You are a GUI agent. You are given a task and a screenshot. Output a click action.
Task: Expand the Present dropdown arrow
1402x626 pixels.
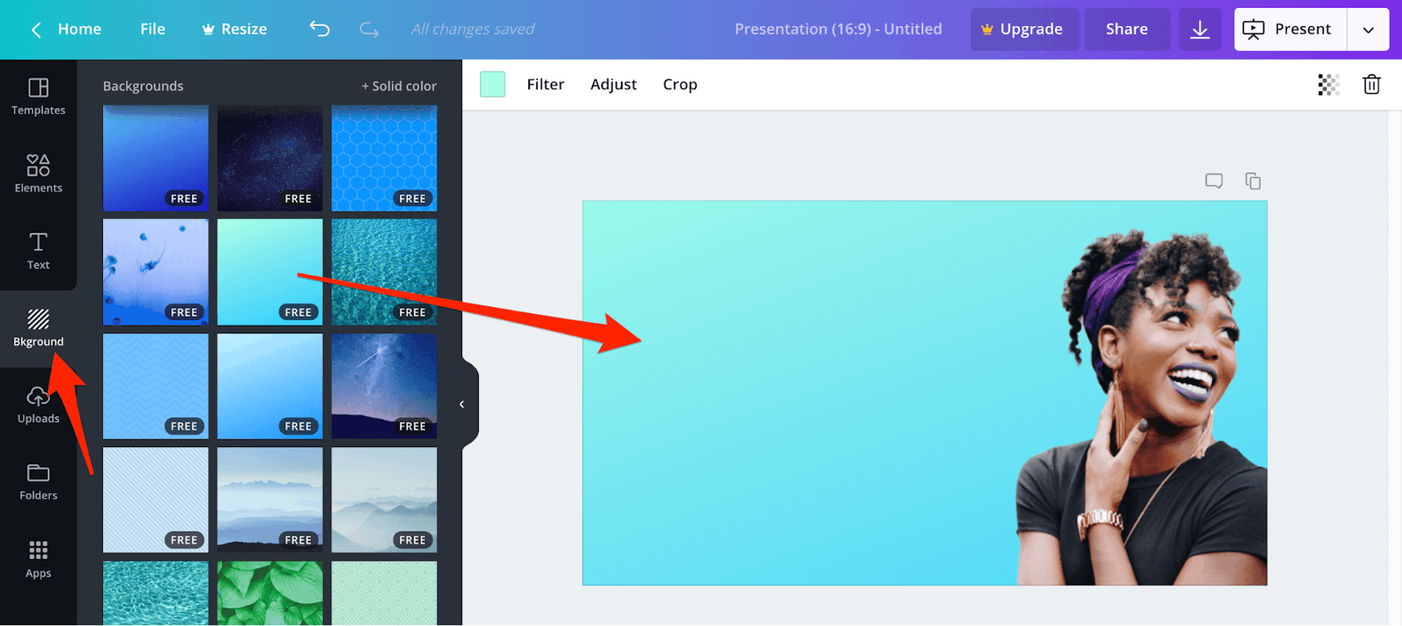pyautogui.click(x=1368, y=29)
